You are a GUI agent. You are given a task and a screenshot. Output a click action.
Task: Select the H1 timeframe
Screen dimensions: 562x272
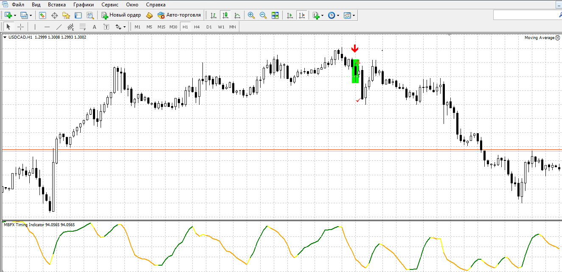point(185,27)
